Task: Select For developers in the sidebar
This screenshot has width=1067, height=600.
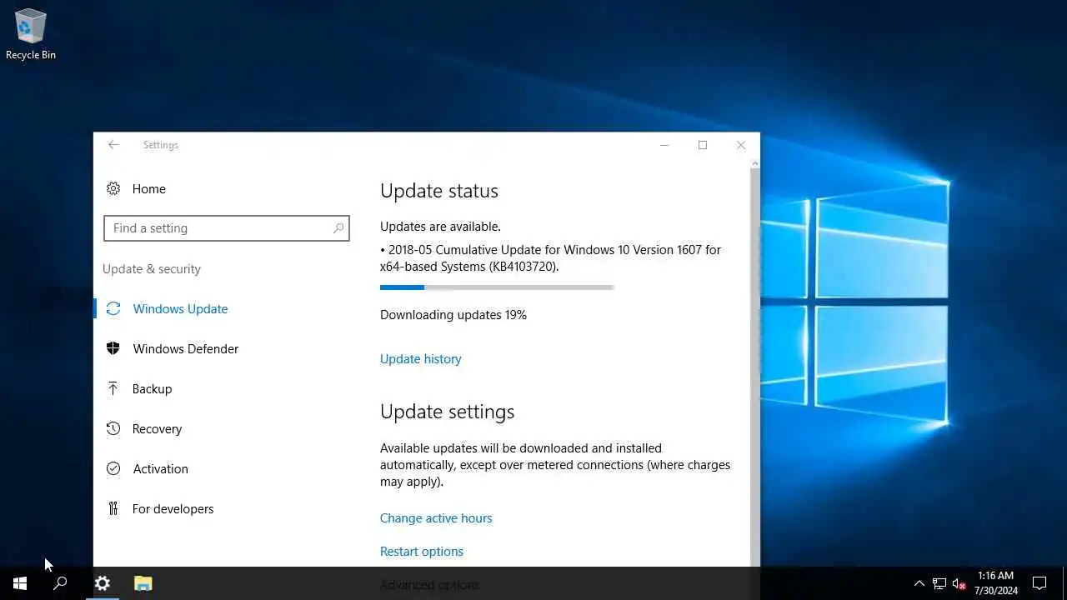Action: coord(173,509)
